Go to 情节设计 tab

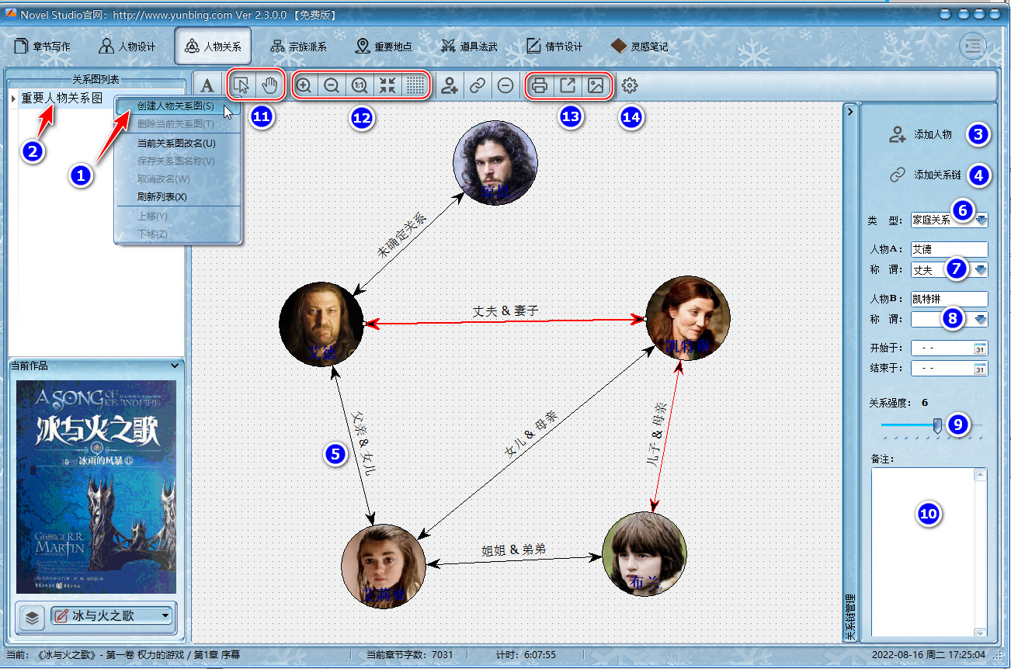[x=554, y=47]
